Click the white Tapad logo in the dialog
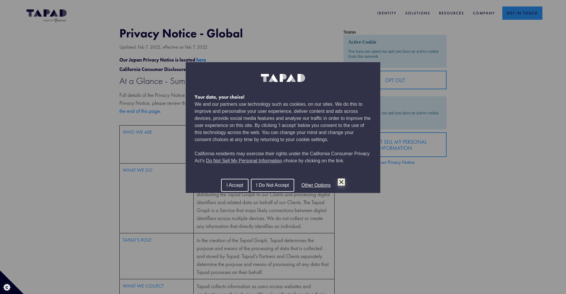This screenshot has width=566, height=294. click(283, 78)
